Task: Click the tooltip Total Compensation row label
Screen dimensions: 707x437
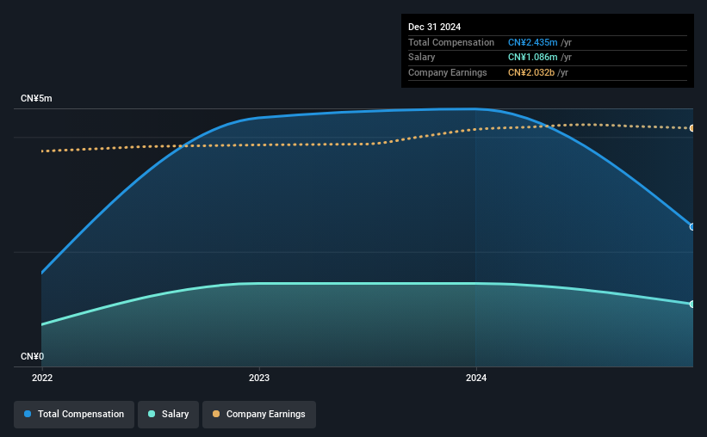Action: pos(451,42)
